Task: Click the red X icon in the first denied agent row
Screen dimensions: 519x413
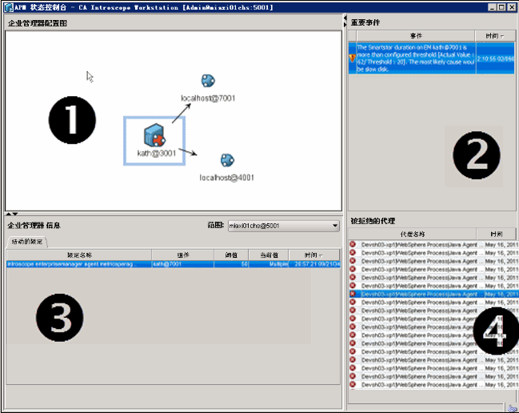Action: coord(353,244)
